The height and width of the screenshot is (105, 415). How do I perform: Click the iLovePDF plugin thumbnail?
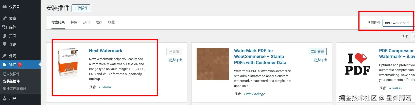click(358, 64)
